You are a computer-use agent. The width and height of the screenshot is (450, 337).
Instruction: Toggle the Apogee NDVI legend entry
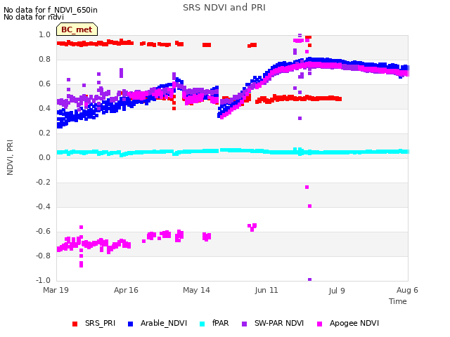348,324
